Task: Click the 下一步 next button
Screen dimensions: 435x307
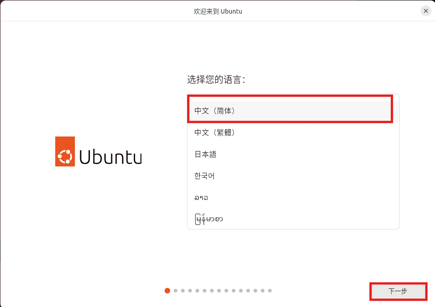Action: (x=398, y=291)
